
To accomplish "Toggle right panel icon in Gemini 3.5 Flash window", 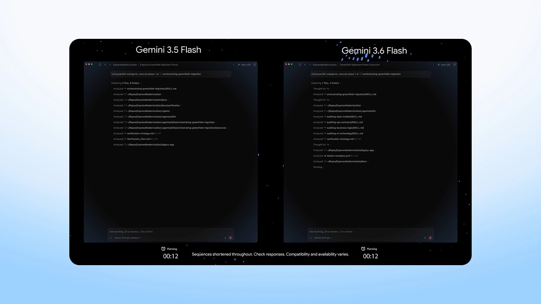I will coord(254,65).
